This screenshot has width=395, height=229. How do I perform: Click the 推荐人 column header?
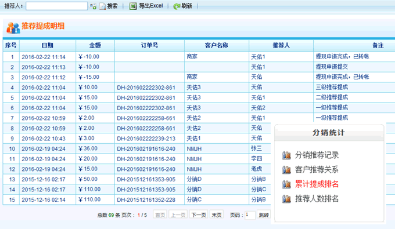pyautogui.click(x=281, y=45)
